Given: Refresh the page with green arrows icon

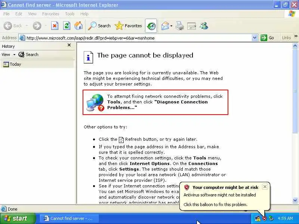Looking at the screenshot, I should click(67, 26).
